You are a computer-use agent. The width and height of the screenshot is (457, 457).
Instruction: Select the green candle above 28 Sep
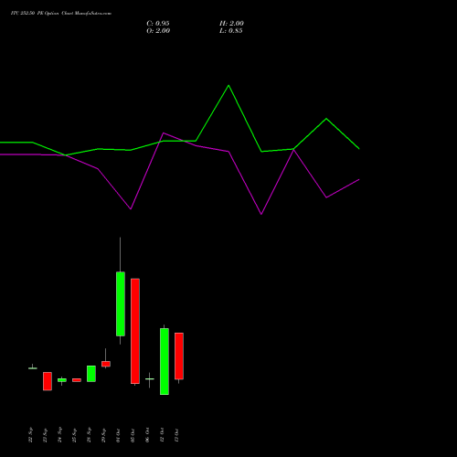91,374
